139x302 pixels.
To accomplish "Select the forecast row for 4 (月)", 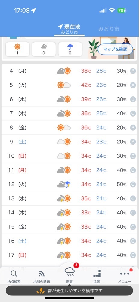I will tap(69, 71).
